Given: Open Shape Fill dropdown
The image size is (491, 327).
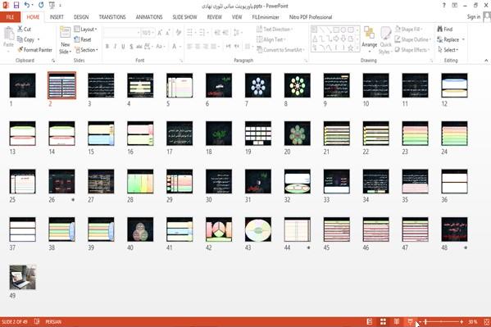Looking at the screenshot, I should pos(409,30).
